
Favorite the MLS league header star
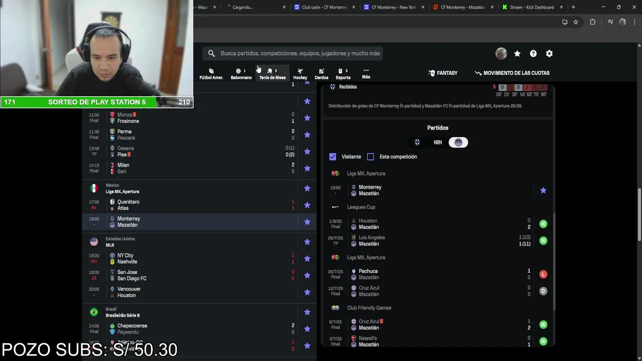[x=307, y=242]
